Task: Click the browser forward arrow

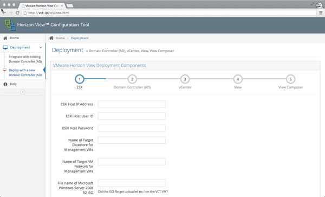Action: click(11, 13)
